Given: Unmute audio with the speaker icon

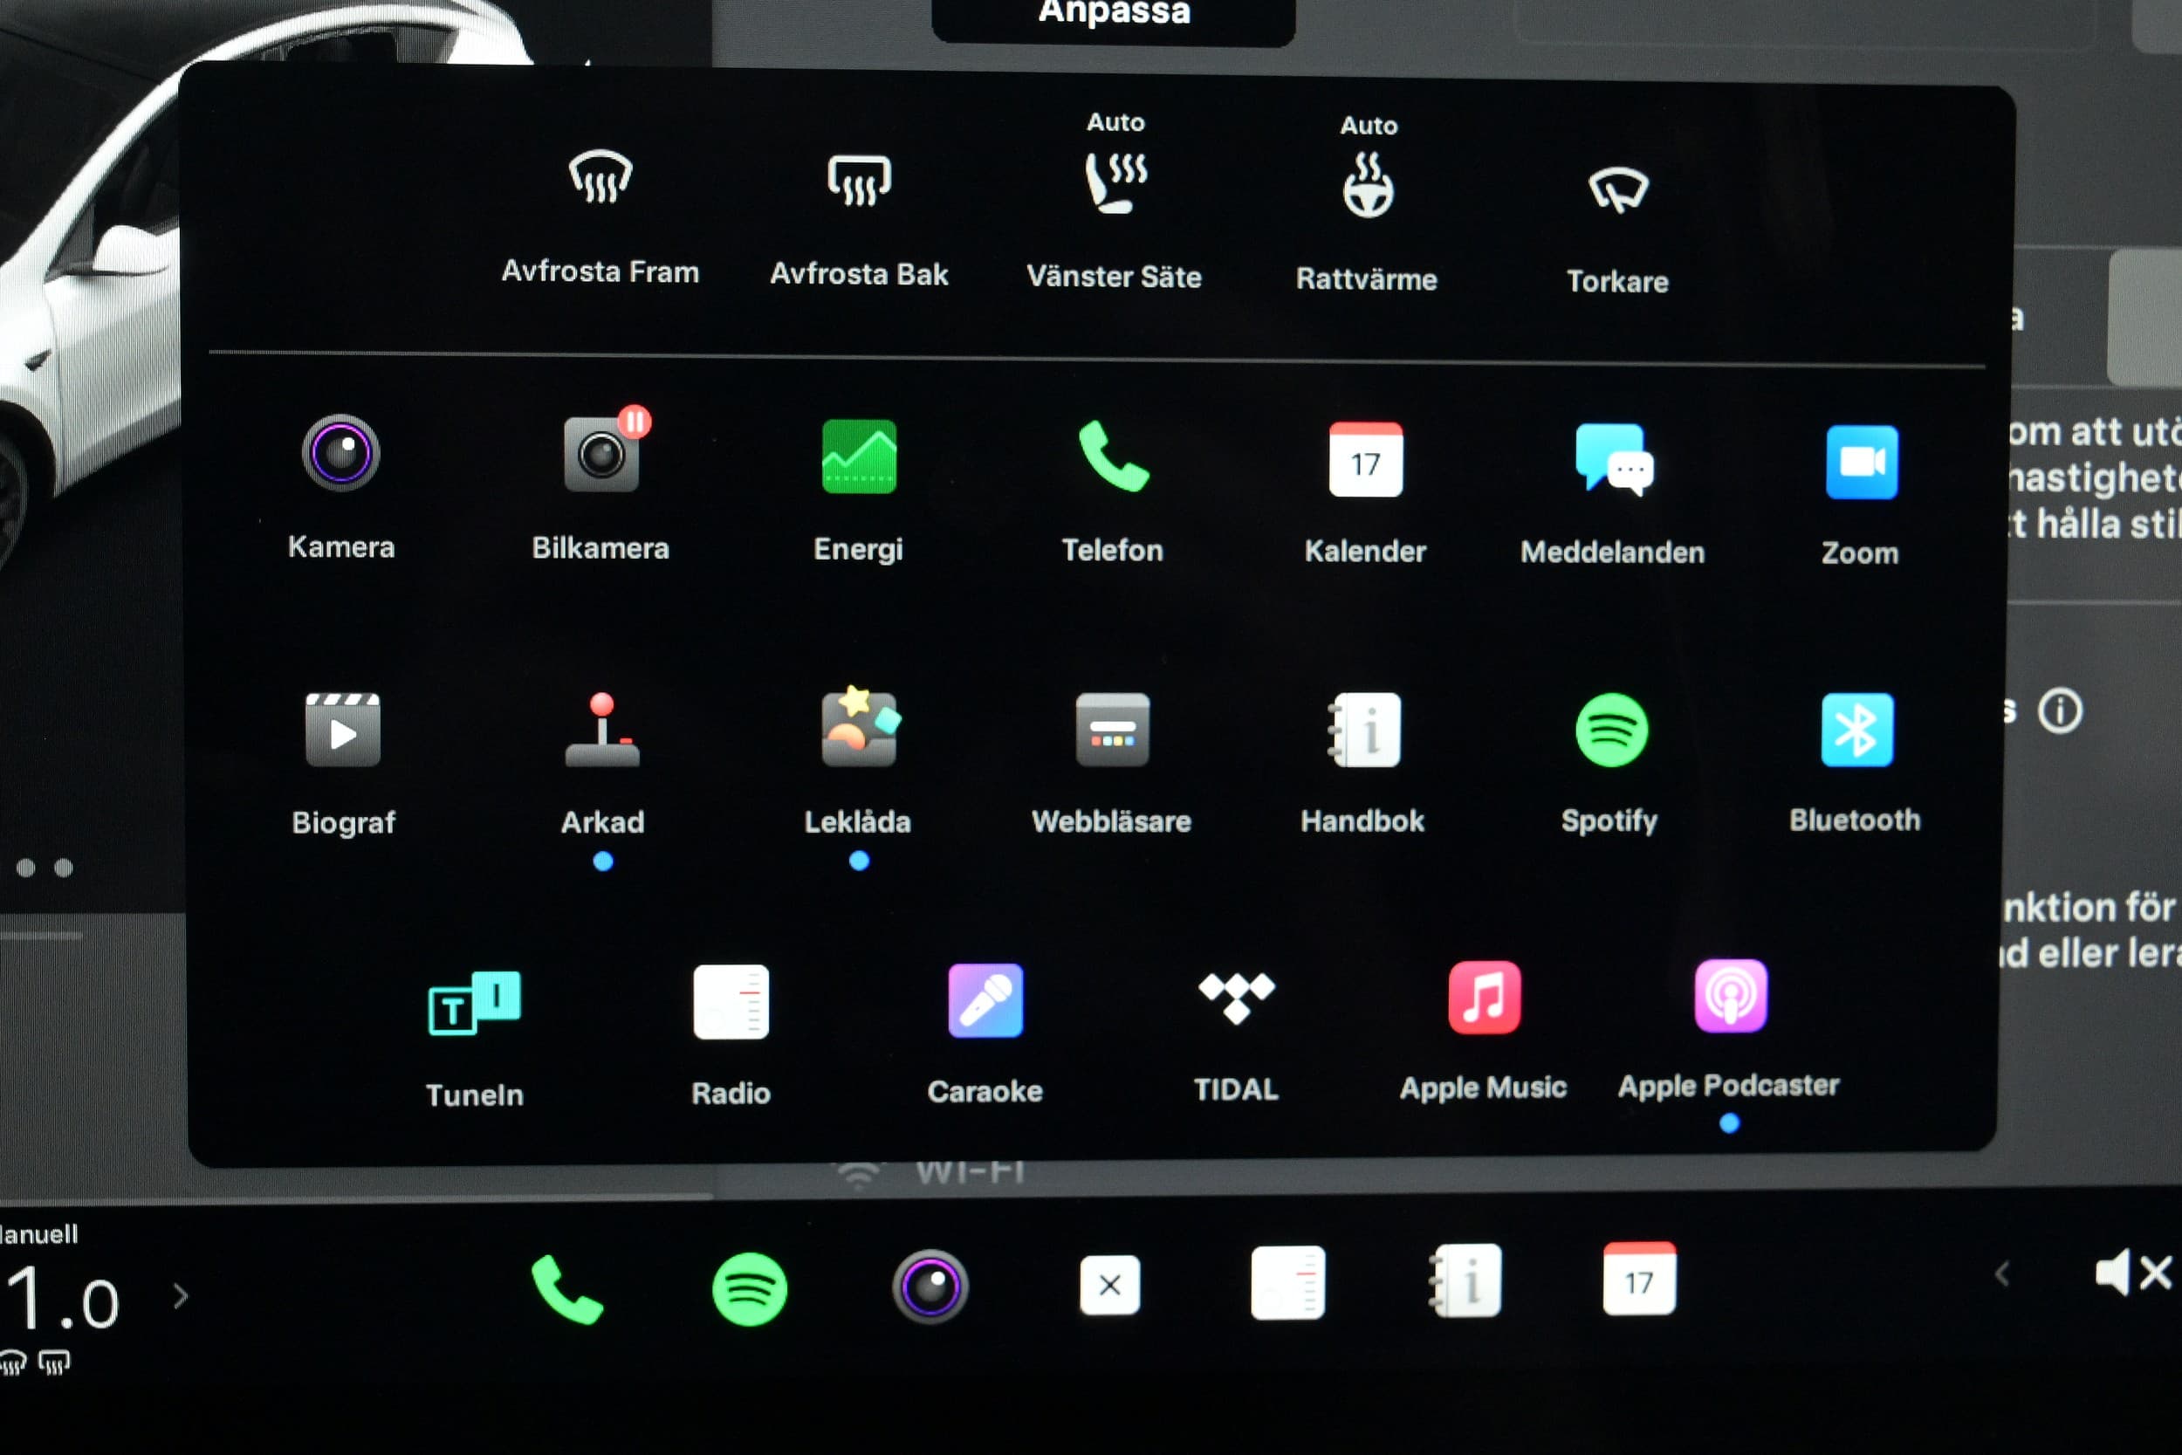Looking at the screenshot, I should (x=2134, y=1273).
